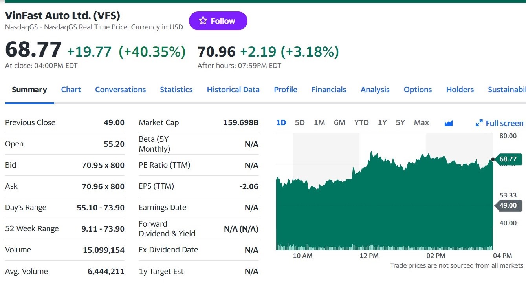526x296 pixels.
Task: Click the Ask value 70.96 x 800
Action: click(x=103, y=186)
